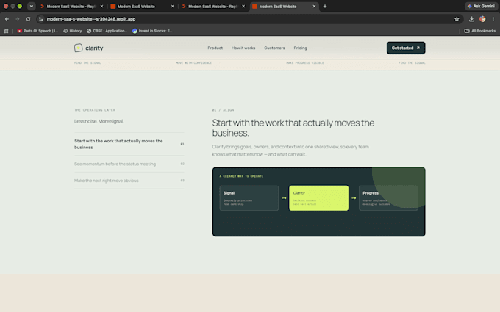
Task: Close the first Modern SaaS Website - Replit tab
Action: tap(101, 7)
